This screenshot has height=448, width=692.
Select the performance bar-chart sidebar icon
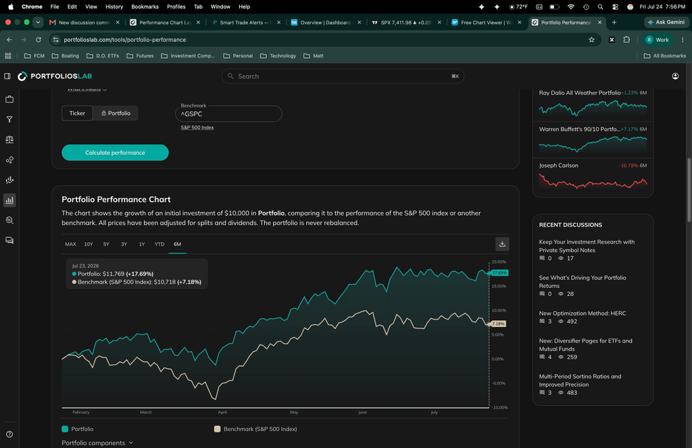click(9, 201)
